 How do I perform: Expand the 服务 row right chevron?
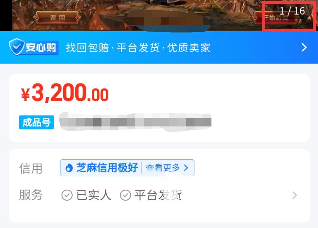click(x=295, y=195)
